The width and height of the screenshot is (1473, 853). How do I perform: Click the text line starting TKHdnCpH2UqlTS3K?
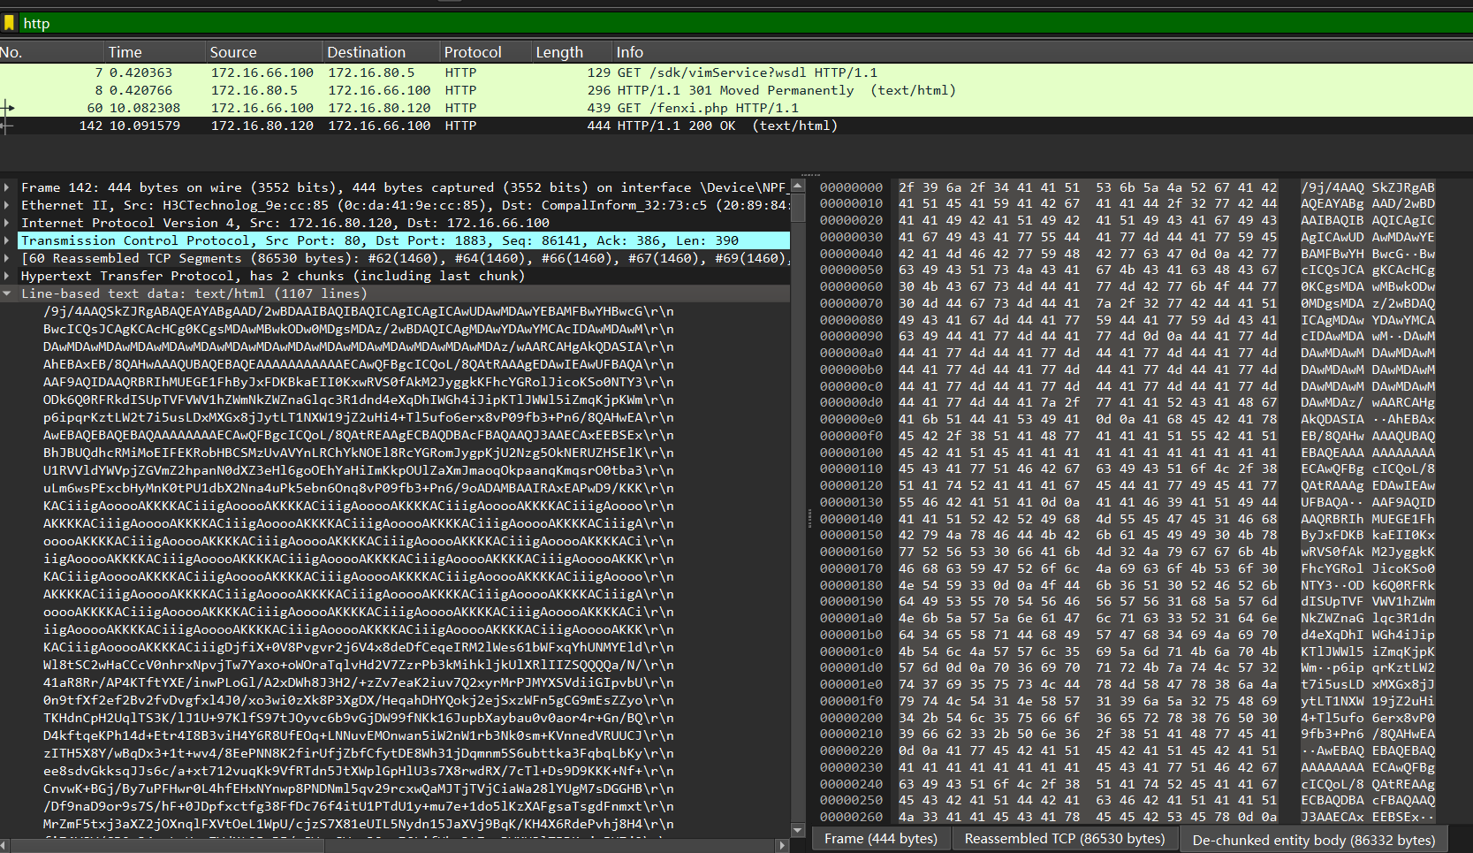[x=359, y=718]
